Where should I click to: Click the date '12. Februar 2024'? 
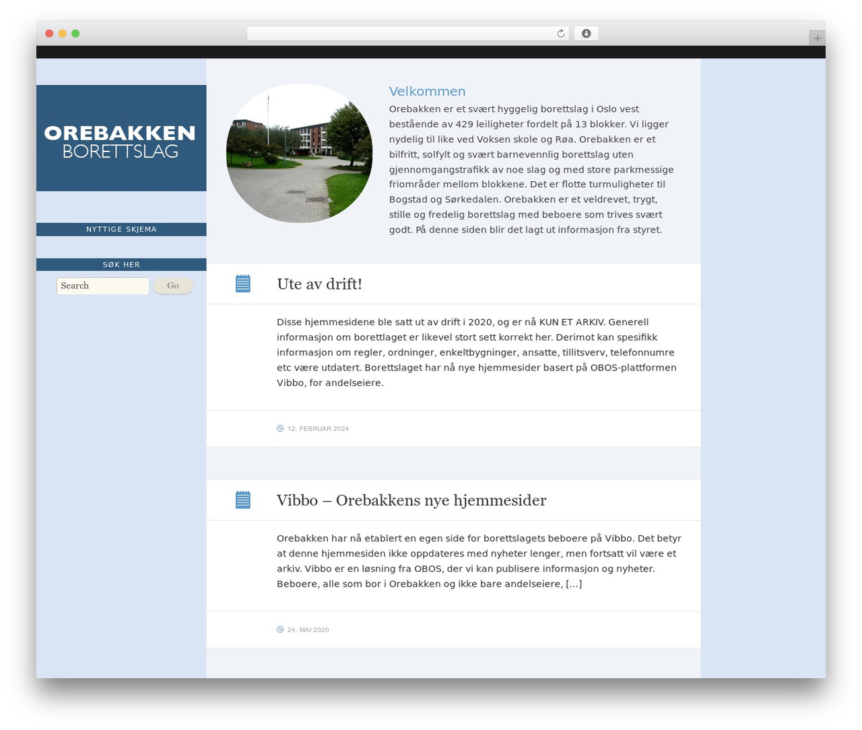coord(318,429)
